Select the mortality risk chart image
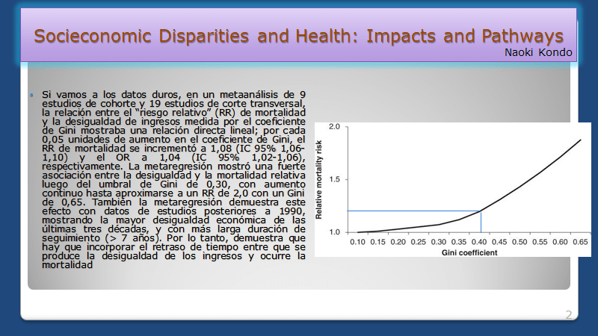The height and width of the screenshot is (336, 598). [454, 189]
